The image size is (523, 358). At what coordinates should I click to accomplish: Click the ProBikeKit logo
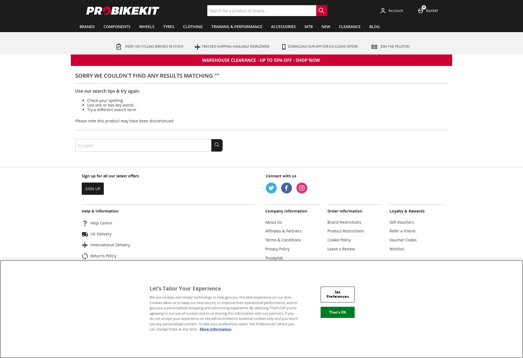123,11
